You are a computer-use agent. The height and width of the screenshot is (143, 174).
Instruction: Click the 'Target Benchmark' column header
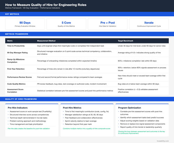pos(126,41)
